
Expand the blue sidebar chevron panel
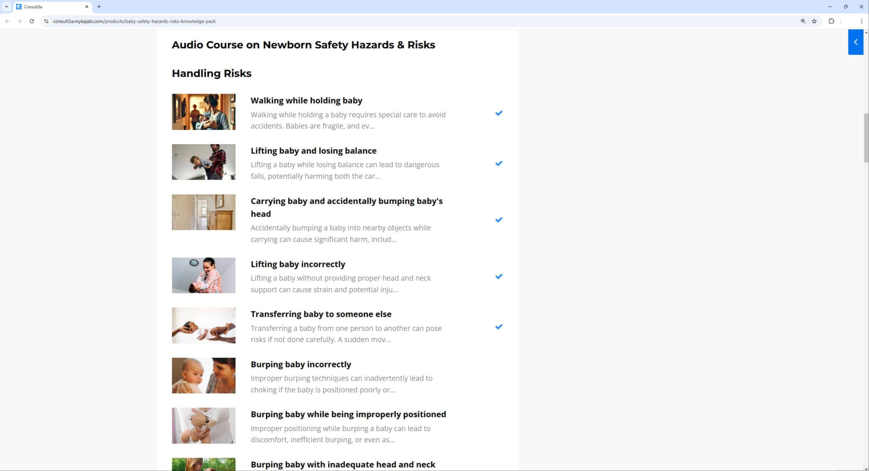(855, 42)
